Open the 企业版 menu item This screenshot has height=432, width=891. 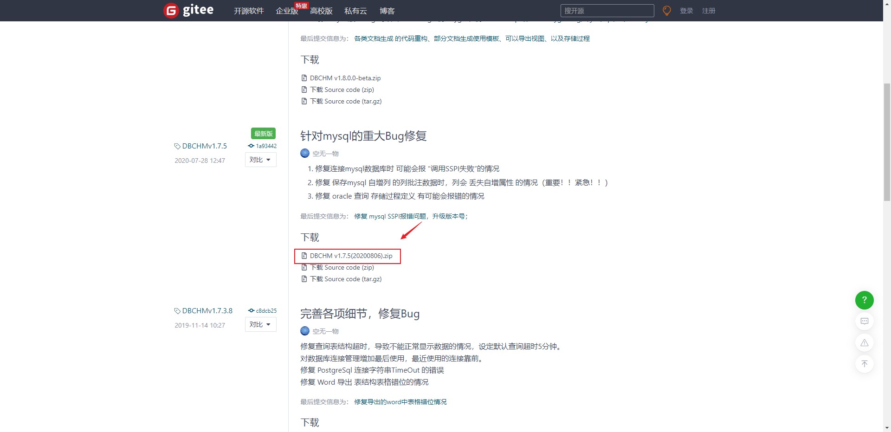coord(286,11)
